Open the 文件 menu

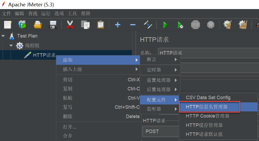point(6,14)
